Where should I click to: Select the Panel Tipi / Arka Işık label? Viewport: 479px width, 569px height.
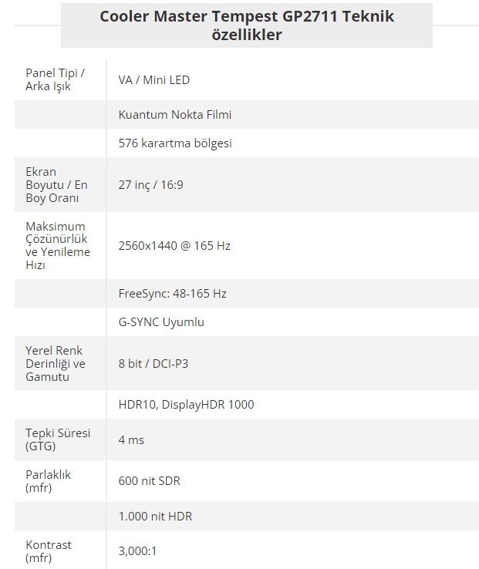[55, 79]
